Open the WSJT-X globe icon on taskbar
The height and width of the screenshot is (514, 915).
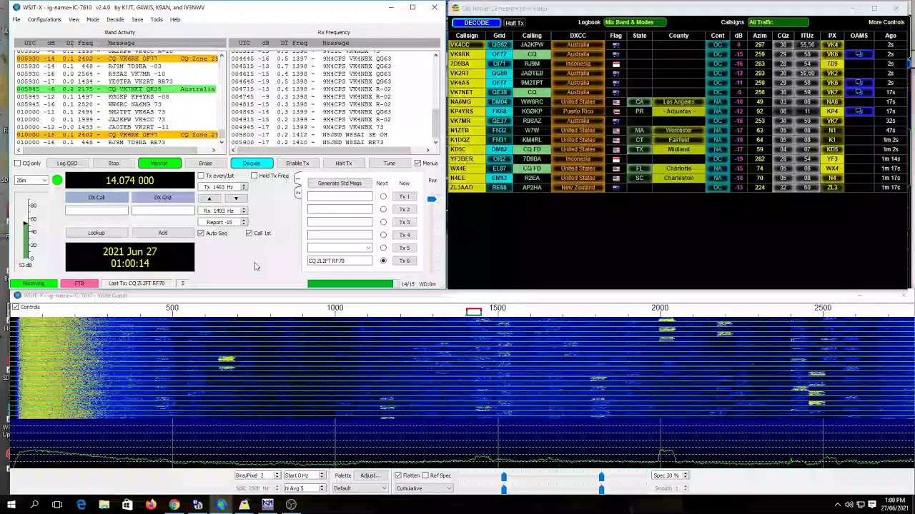[221, 505]
